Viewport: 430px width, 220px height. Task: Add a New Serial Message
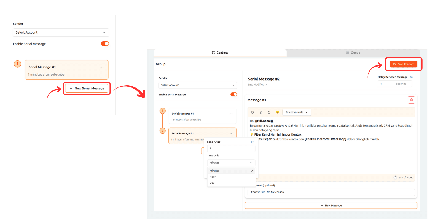coord(87,89)
